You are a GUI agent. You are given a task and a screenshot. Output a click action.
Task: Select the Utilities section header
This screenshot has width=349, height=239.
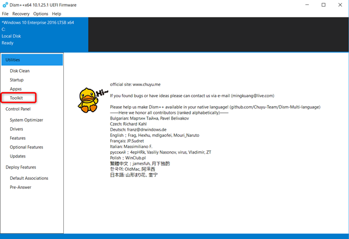[x=32, y=60]
